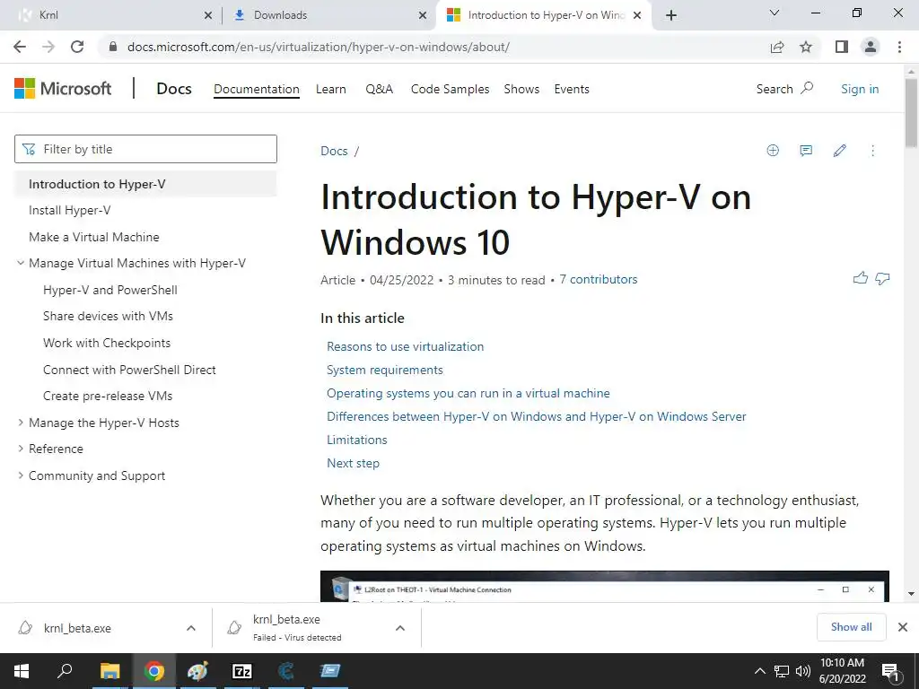Open Windows Start menu
Image resolution: width=919 pixels, height=689 pixels.
tap(22, 671)
